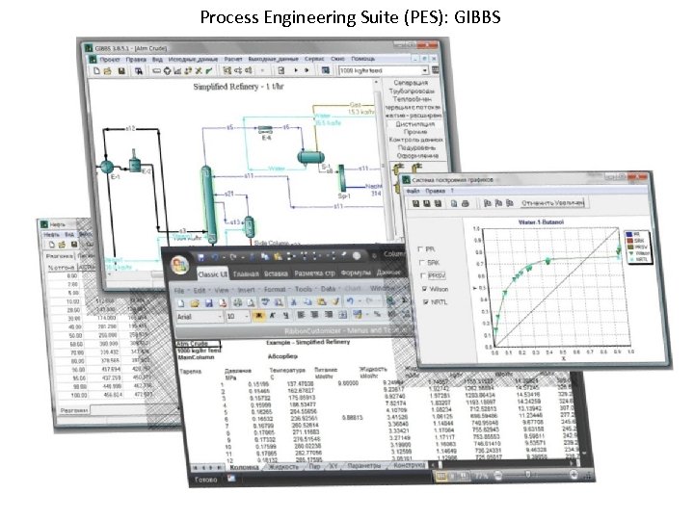The image size is (694, 520).
Task: Click green checkmark icon in GIBBS toolbar
Action: [209, 70]
